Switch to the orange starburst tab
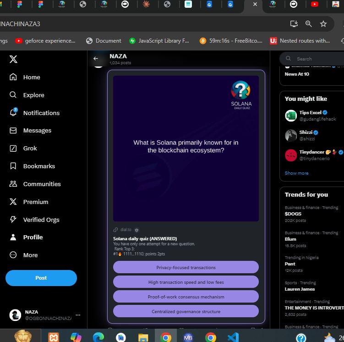 (x=146, y=4)
